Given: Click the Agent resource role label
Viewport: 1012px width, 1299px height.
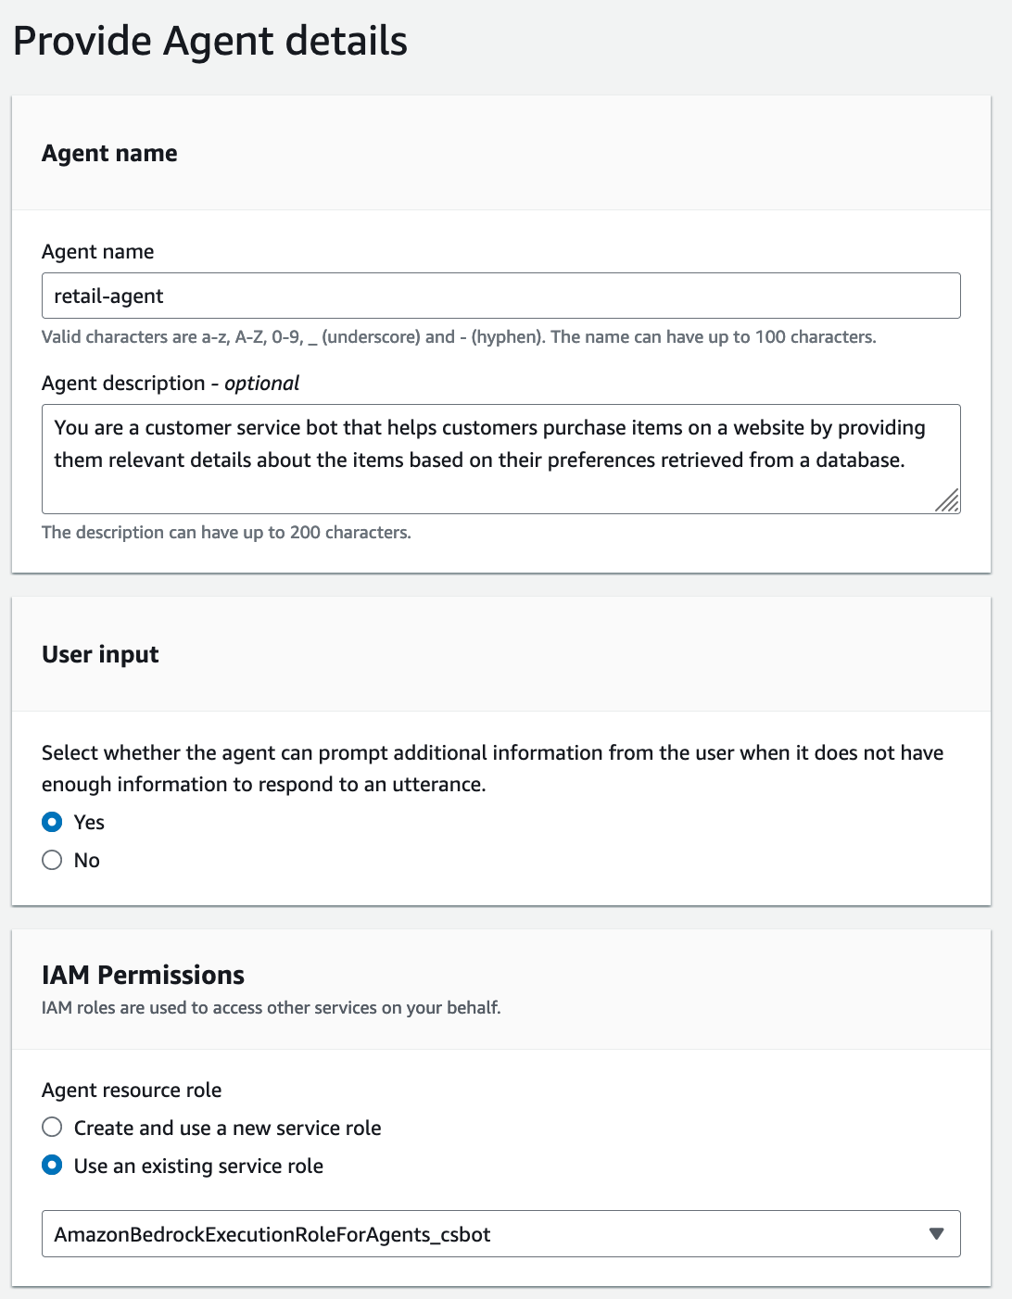Looking at the screenshot, I should [132, 1091].
